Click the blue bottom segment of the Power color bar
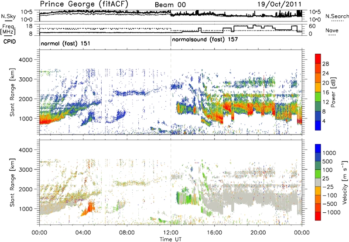The height and width of the screenshot is (242, 349). click(x=318, y=125)
